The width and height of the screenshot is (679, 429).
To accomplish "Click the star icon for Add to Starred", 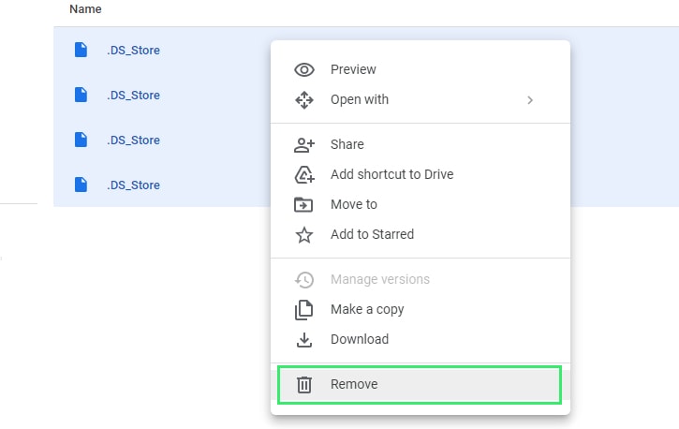I will [304, 234].
